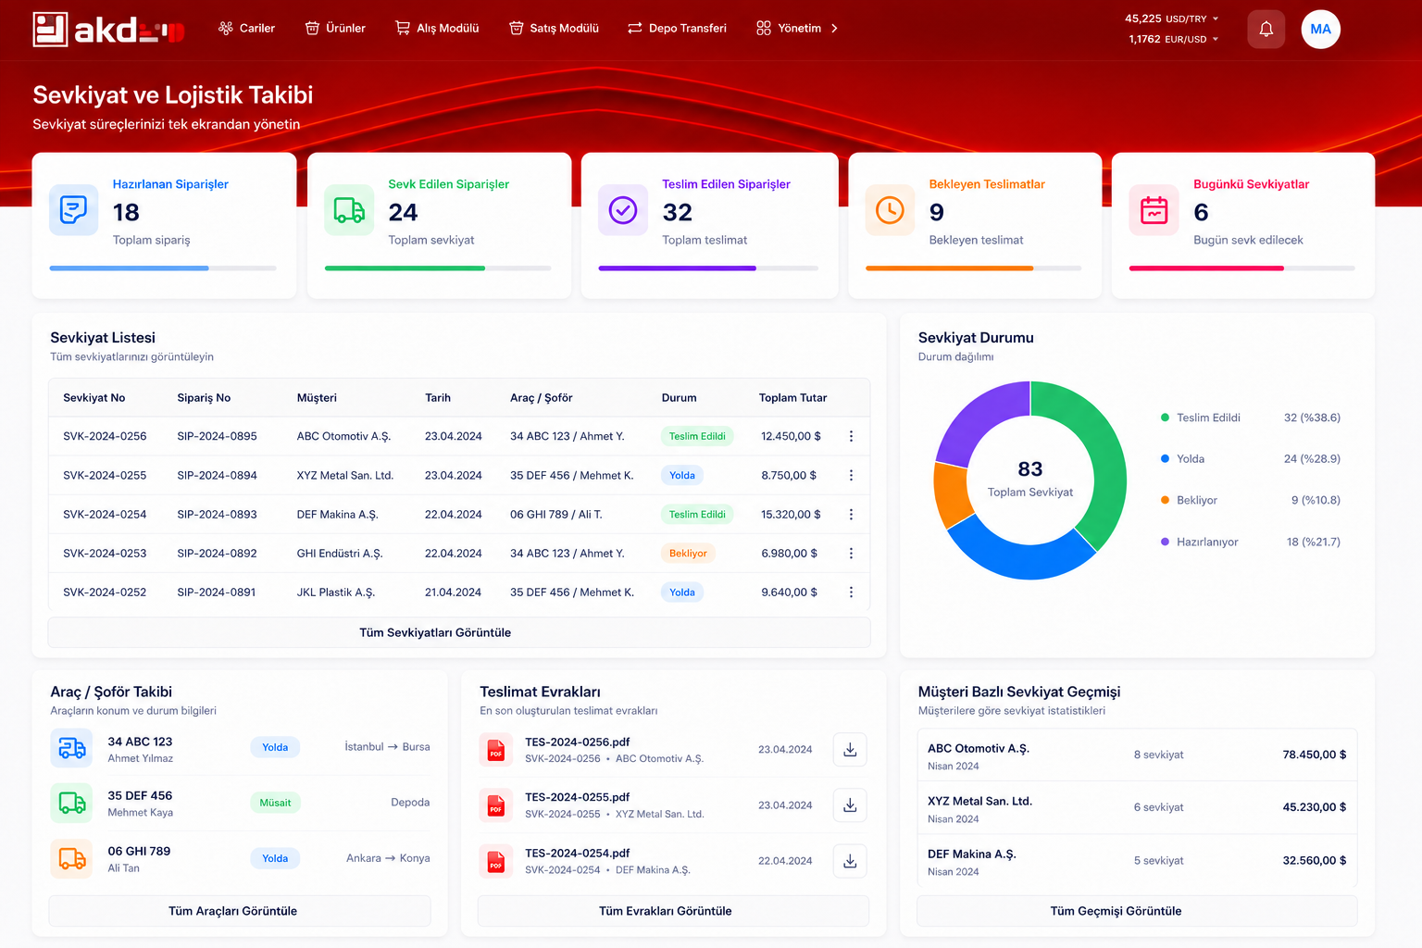Click the PDF icon for TES-2024-0255

(496, 805)
